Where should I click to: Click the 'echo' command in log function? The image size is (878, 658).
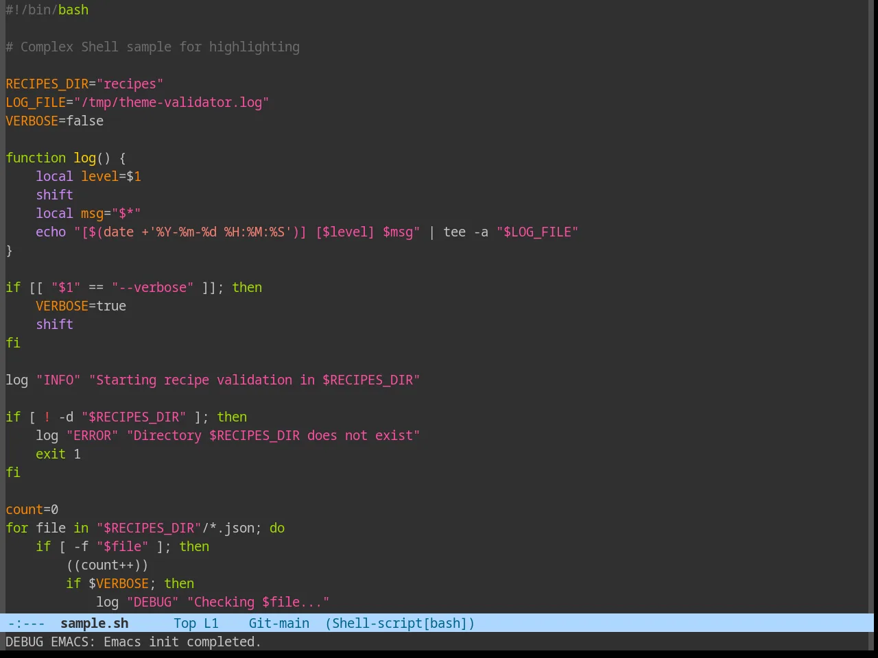(51, 232)
